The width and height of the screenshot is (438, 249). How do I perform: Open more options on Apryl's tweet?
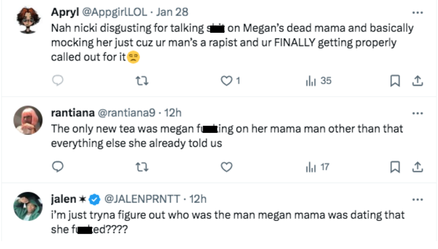[x=417, y=13]
